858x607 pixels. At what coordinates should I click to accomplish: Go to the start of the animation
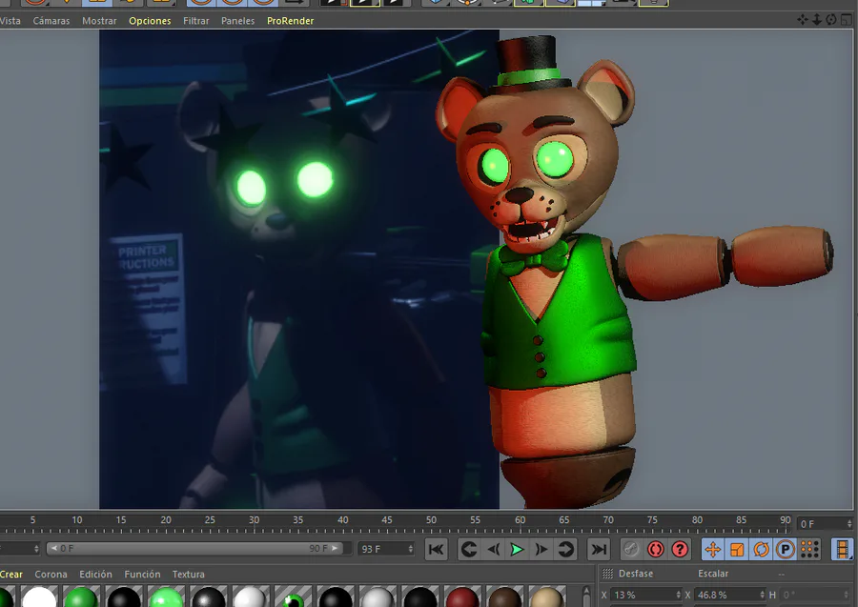436,549
